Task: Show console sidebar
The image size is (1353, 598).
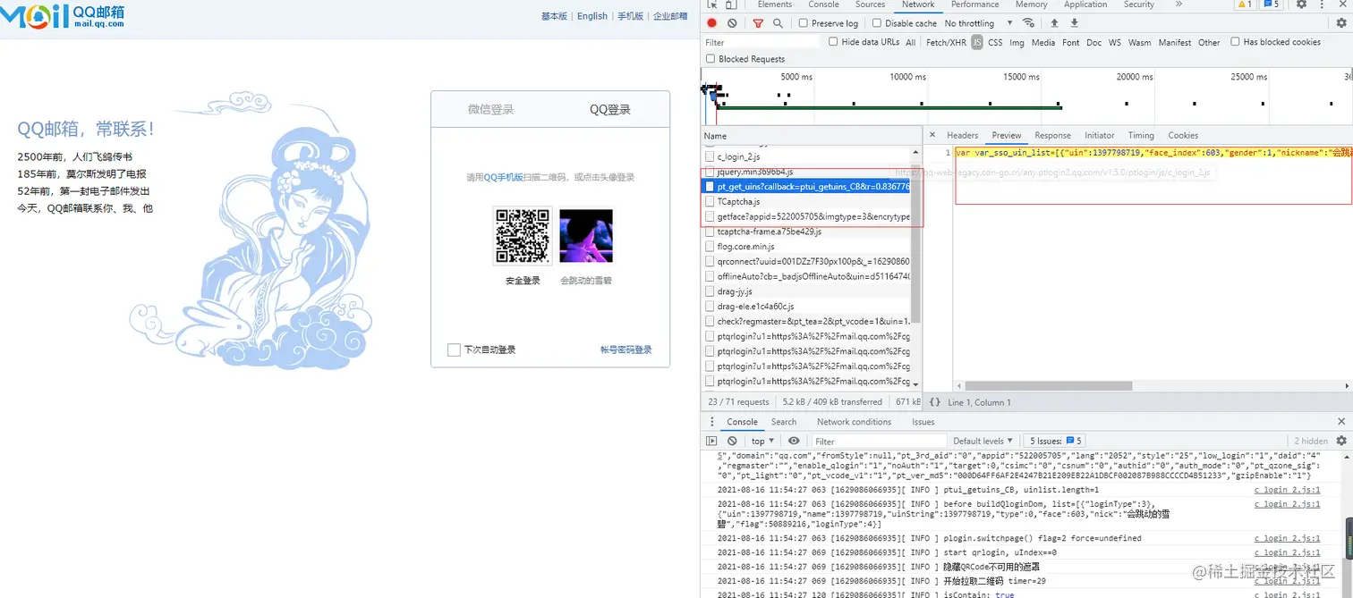Action: point(711,441)
